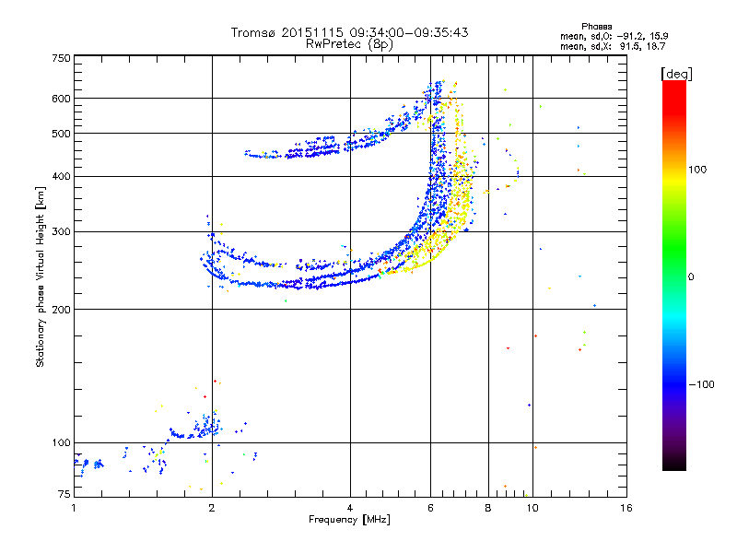Click the 100 tick label on colorbar
Screen dimensions: 737x553
coord(697,170)
